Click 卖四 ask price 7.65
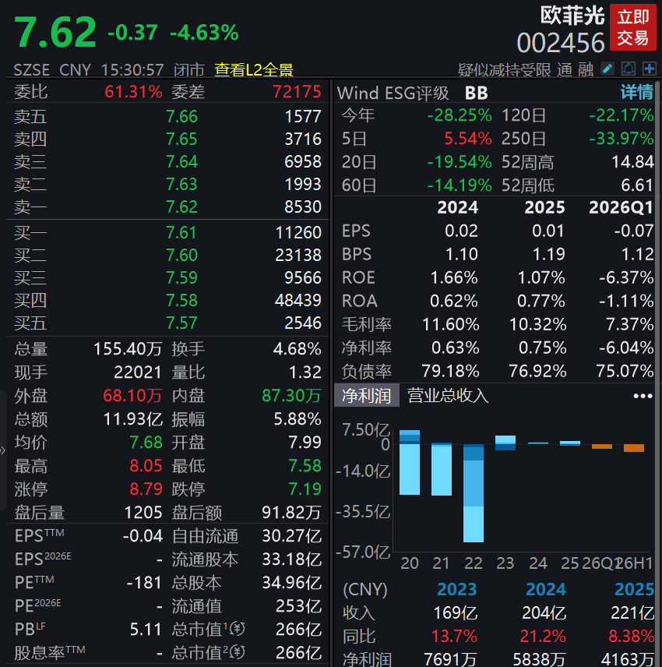Image resolution: width=662 pixels, height=667 pixels. coord(181,139)
